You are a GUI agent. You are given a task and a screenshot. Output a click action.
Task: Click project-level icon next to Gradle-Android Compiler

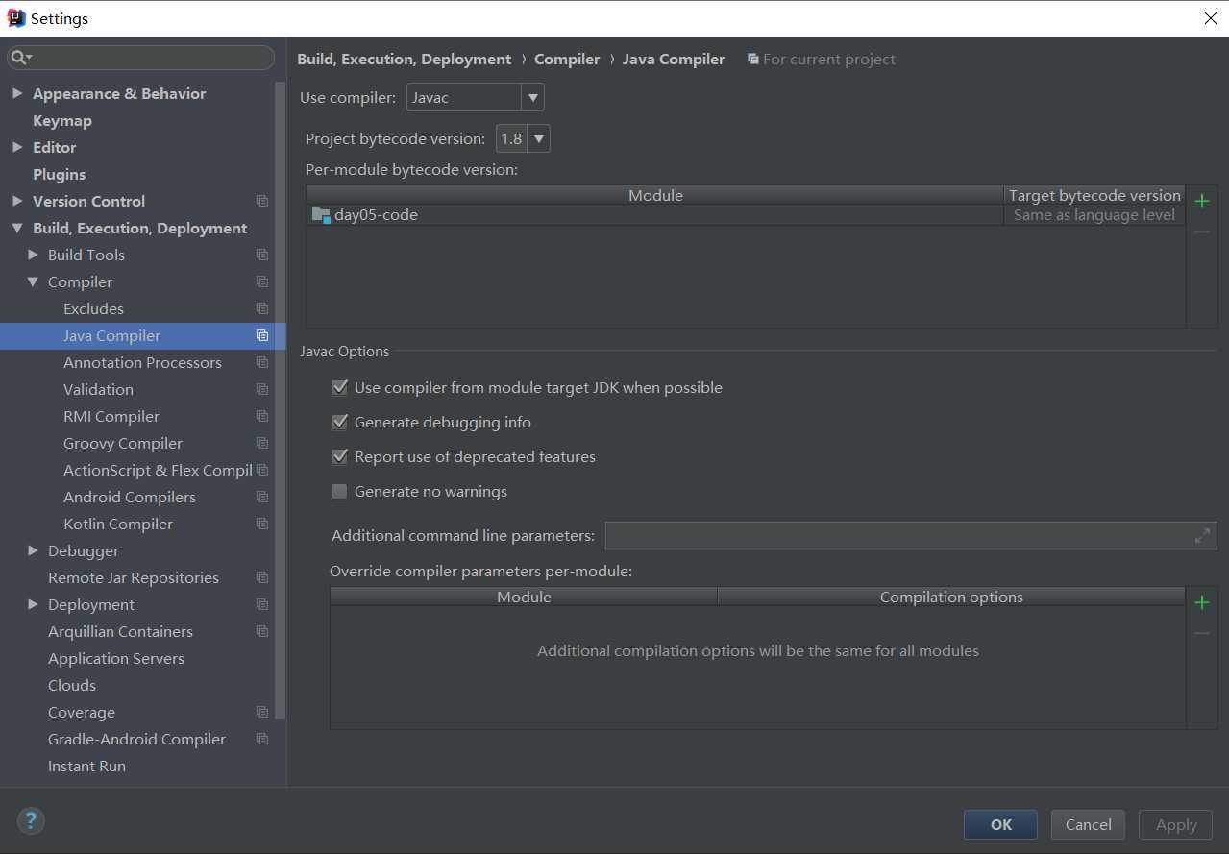click(x=262, y=739)
